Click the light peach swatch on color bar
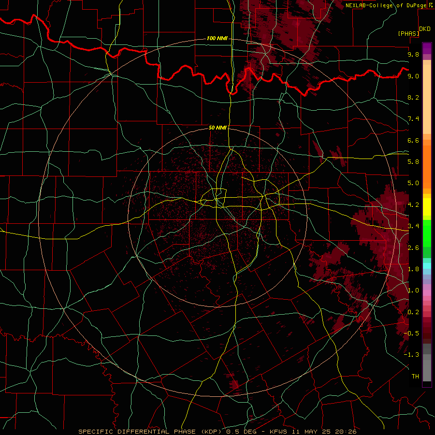Screen dimensions: 435x435 [x=427, y=99]
